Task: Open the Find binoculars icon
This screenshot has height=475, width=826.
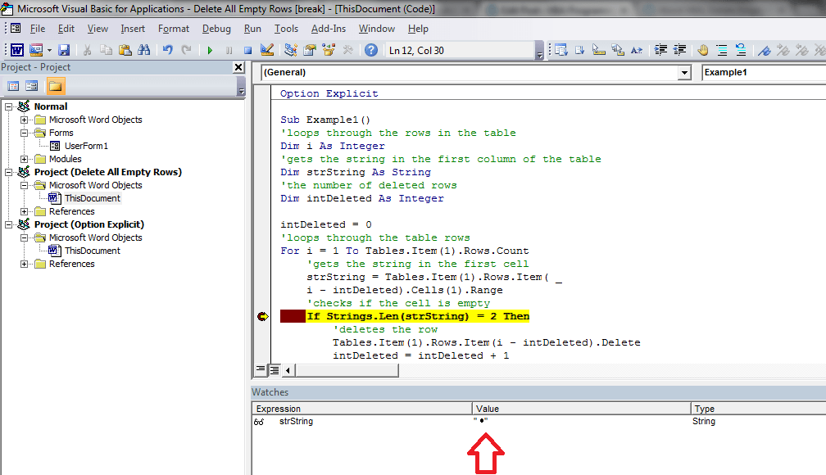Action: pyautogui.click(x=144, y=50)
